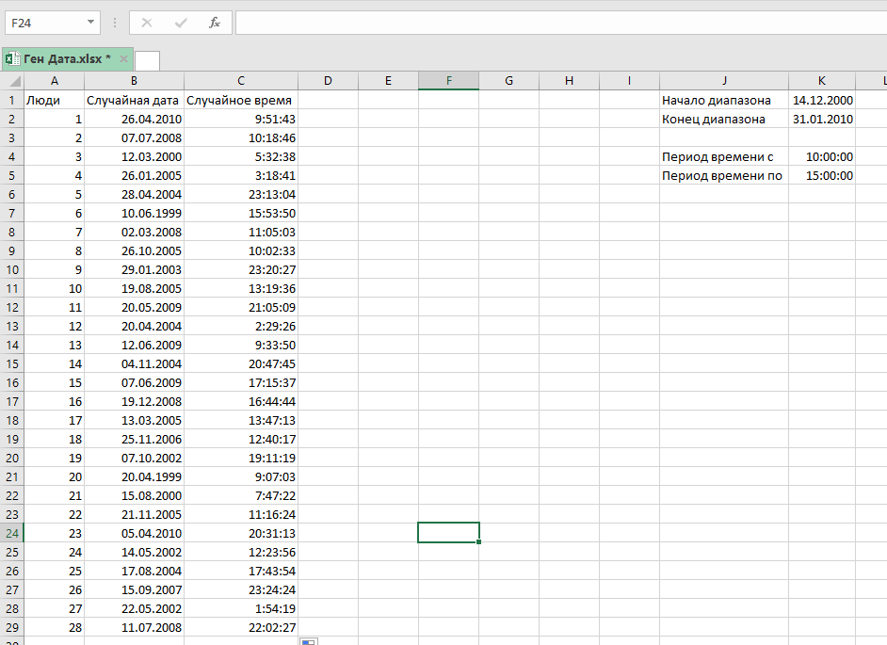The height and width of the screenshot is (645, 887).
Task: Select column G header
Action: (x=509, y=81)
